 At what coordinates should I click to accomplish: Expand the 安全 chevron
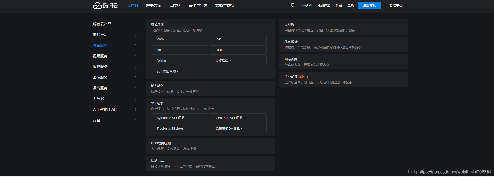136,120
